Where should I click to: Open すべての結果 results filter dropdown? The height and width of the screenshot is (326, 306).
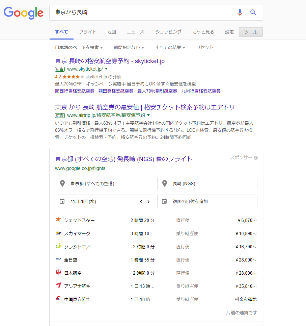[x=170, y=47]
